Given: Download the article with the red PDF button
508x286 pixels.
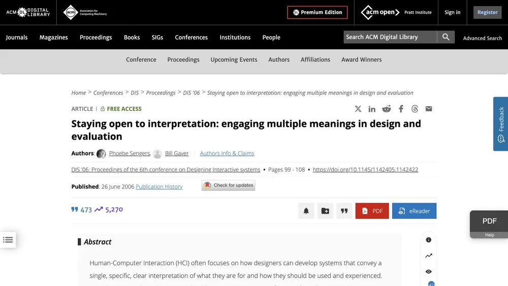Looking at the screenshot, I should pos(372,211).
